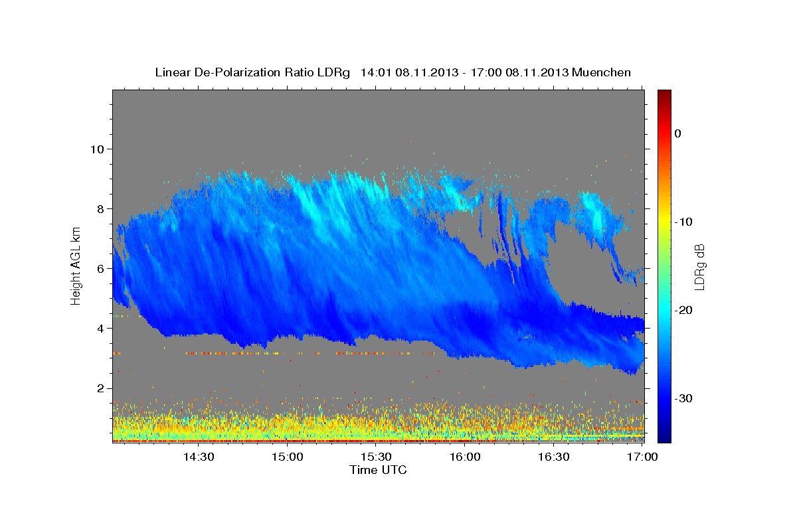Click the height tick label 4
The height and width of the screenshot is (531, 797).
[x=100, y=328]
